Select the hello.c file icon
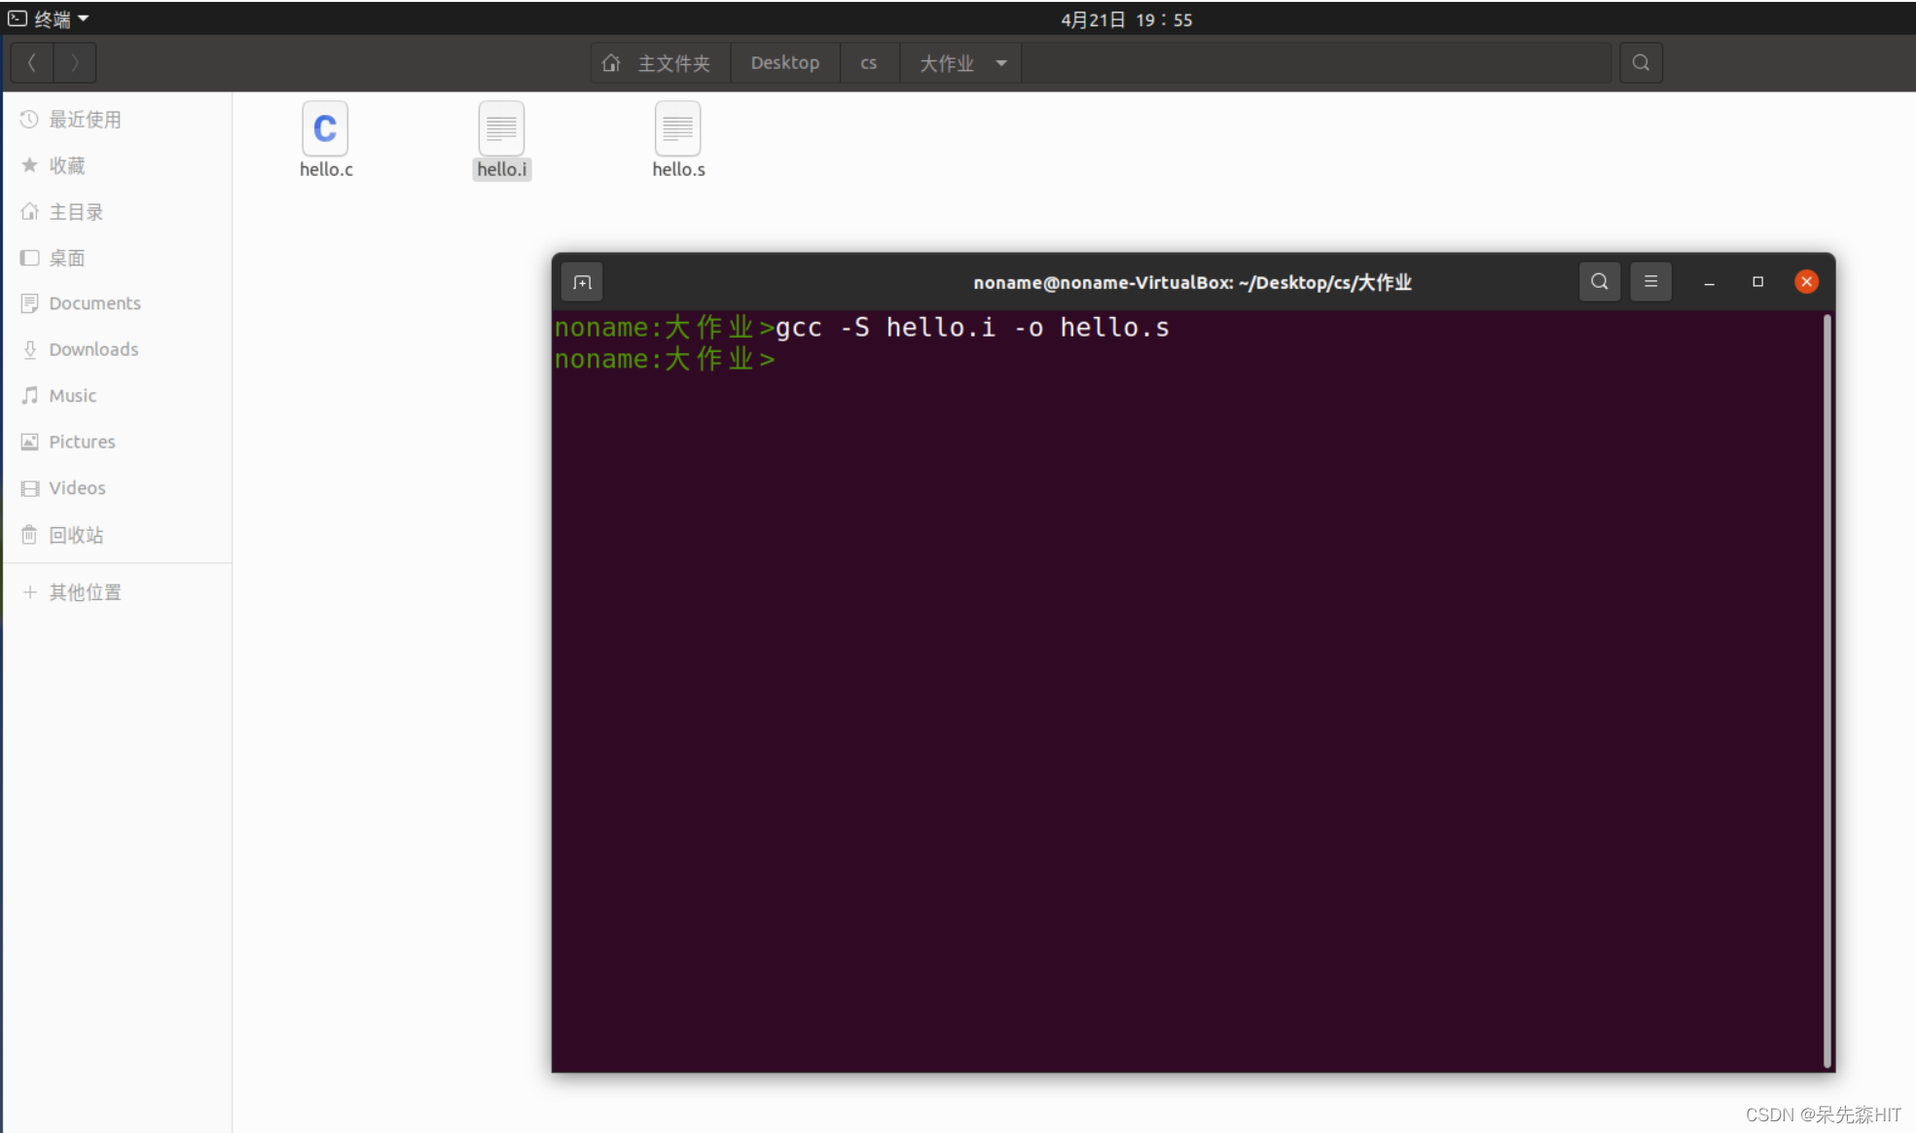The height and width of the screenshot is (1133, 1916). coord(325,129)
